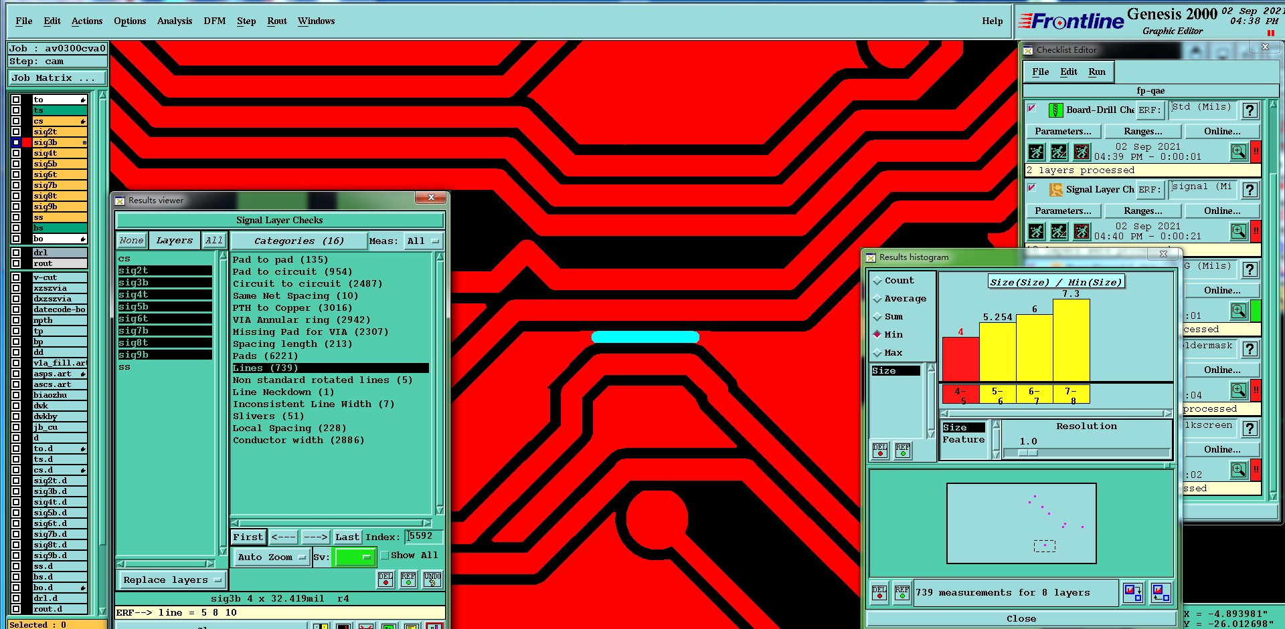The width and height of the screenshot is (1285, 629).
Task: Open help for Signal Layer Check
Action: (x=1250, y=190)
